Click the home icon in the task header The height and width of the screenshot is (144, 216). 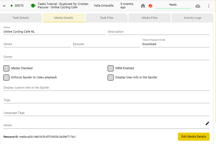143,6
